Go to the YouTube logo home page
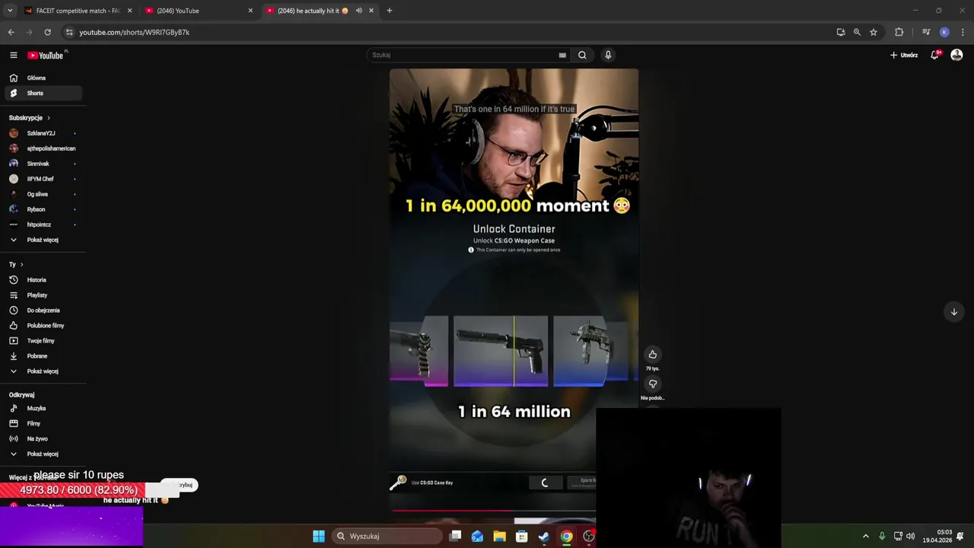This screenshot has height=548, width=974. [46, 55]
